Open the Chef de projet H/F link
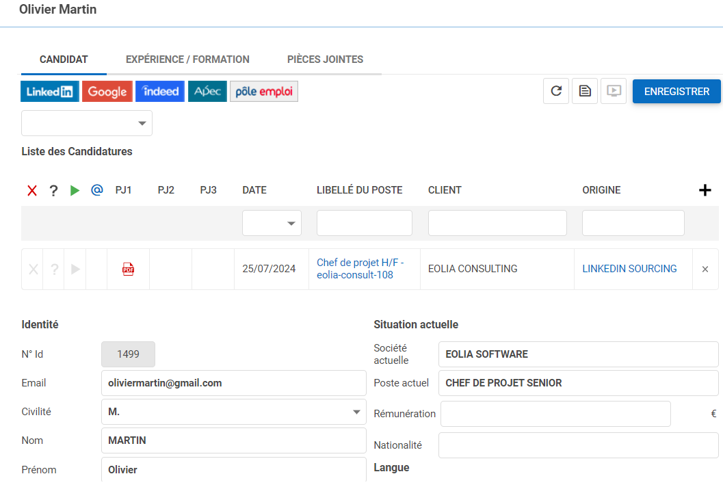This screenshot has height=487, width=723. coord(360,269)
